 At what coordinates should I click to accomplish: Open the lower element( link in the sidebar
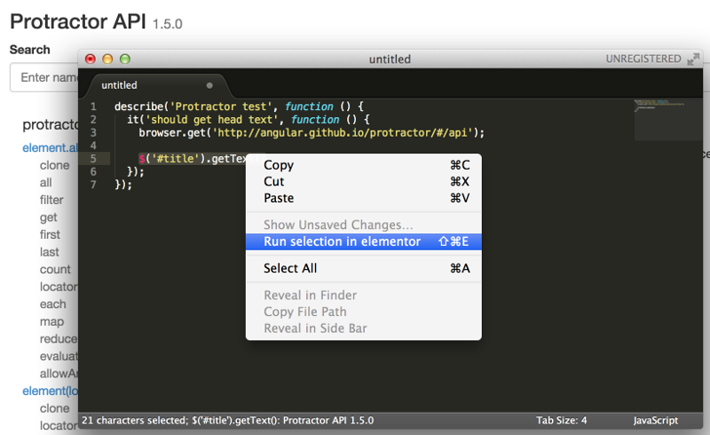pos(50,391)
